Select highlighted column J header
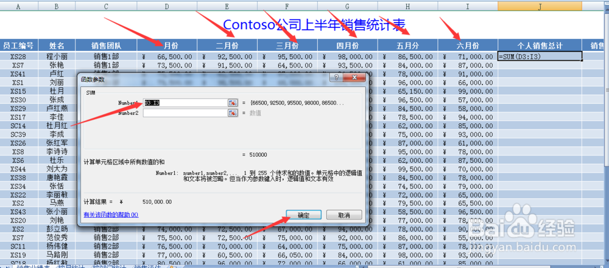 [540, 6]
